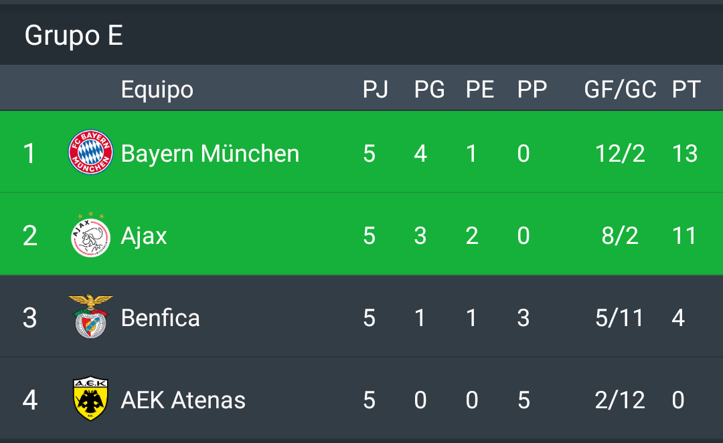Select the Benfica eagle crest

90,317
